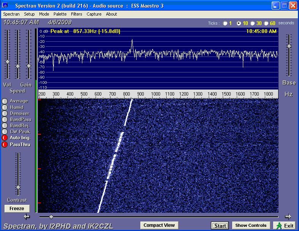Toggle the PassThru indicator
Viewport: 299px width, 231px height.
tap(5, 145)
